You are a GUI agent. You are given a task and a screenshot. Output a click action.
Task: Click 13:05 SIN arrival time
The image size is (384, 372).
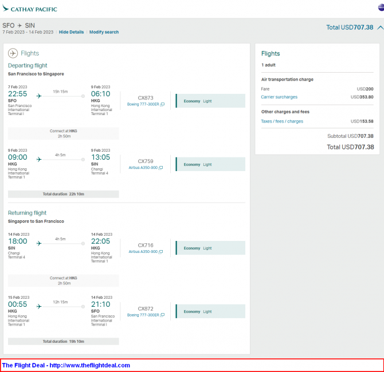(100, 157)
